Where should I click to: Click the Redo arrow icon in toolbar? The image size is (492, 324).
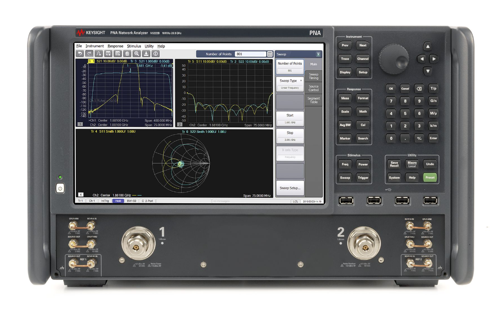90,54
